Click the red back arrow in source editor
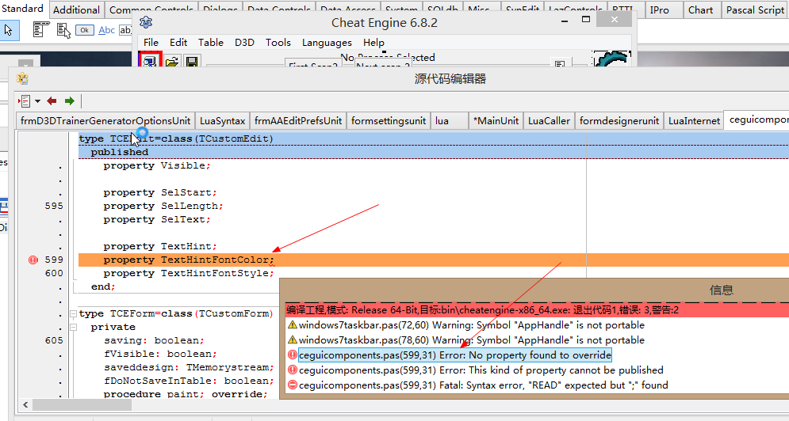This screenshot has width=789, height=421. click(x=52, y=101)
